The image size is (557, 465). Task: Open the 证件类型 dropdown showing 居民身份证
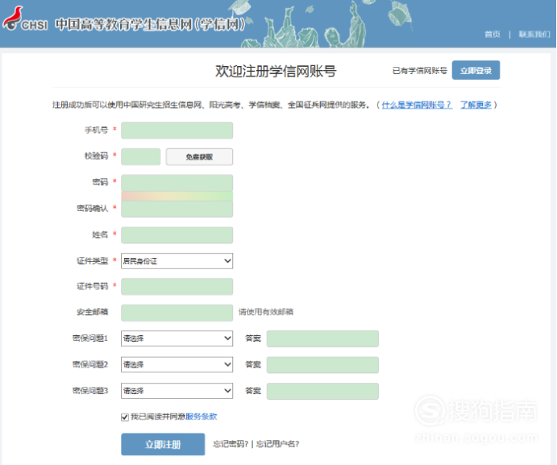pos(177,261)
